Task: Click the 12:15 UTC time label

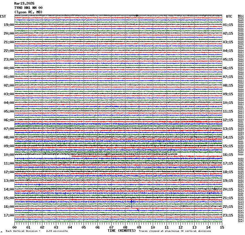Action: 228,120
